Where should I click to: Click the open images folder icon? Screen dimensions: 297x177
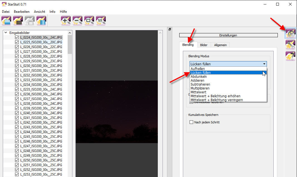tap(6, 21)
